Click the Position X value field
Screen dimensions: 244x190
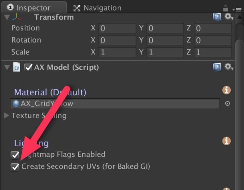117,28
